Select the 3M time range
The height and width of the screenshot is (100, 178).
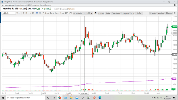33,13
